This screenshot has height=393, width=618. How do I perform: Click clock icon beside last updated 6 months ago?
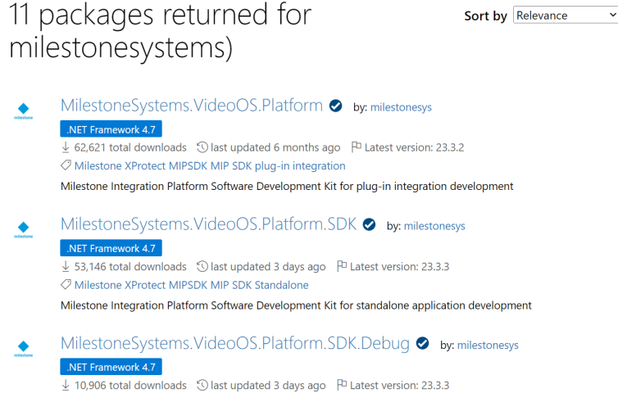(x=202, y=147)
